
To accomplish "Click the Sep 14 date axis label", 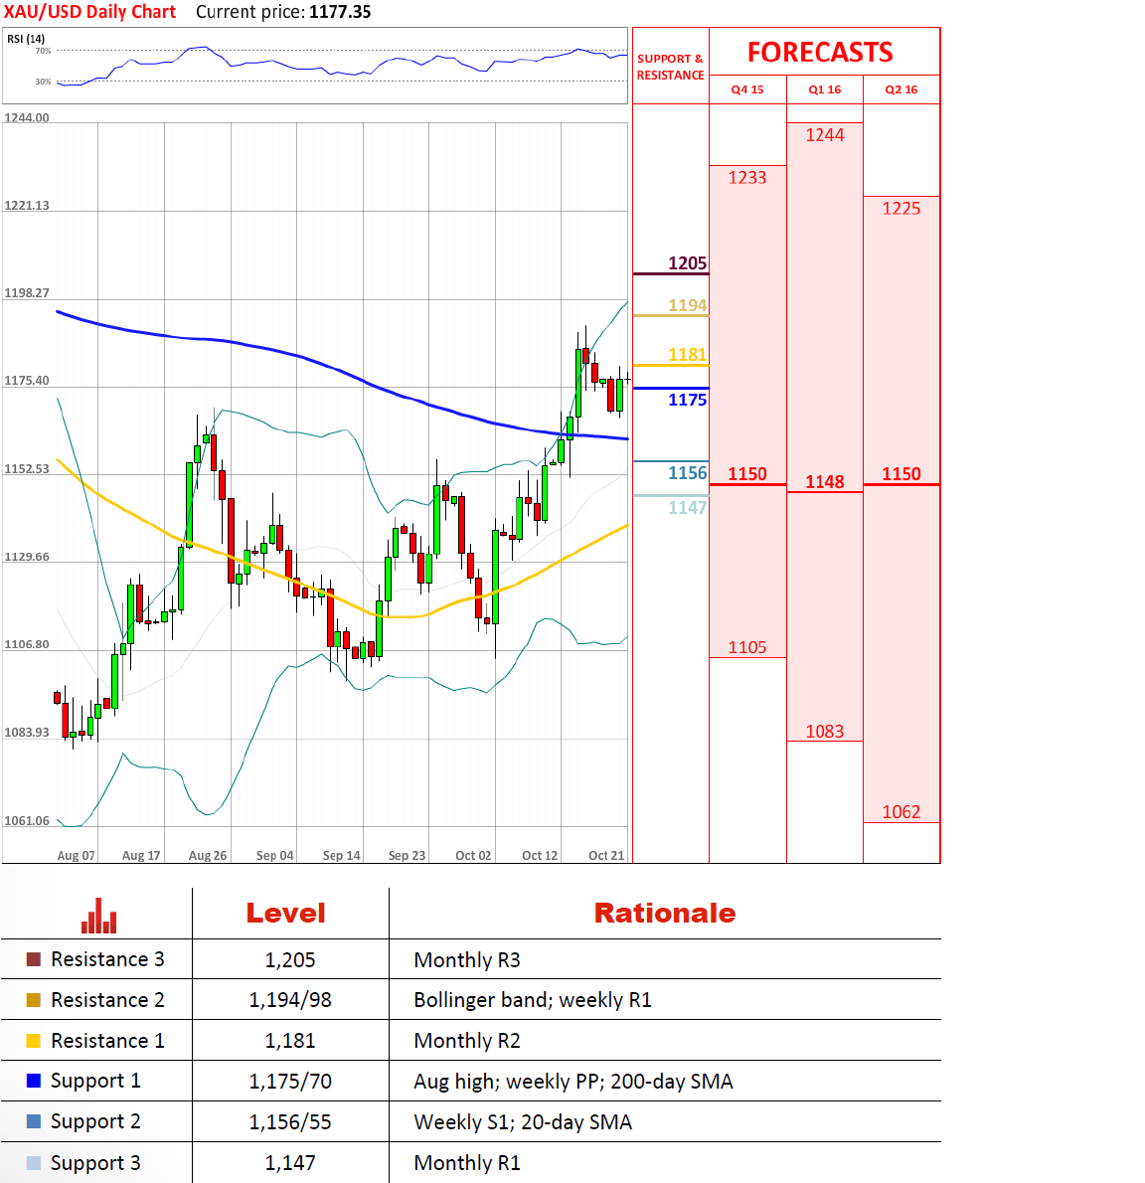I will 342,856.
